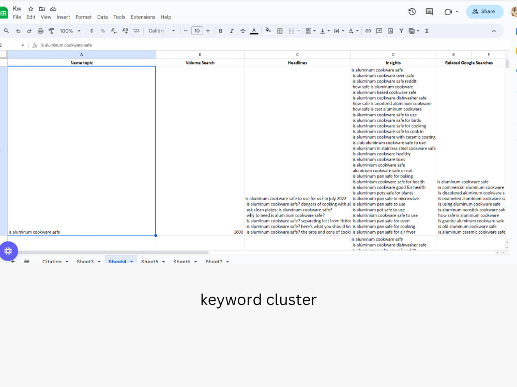Collapse the toolbar with the up chevron

click(x=494, y=31)
